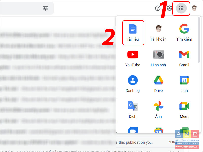Start Google Meet from apps menu
Screen dimensions: 203x152
184,110
